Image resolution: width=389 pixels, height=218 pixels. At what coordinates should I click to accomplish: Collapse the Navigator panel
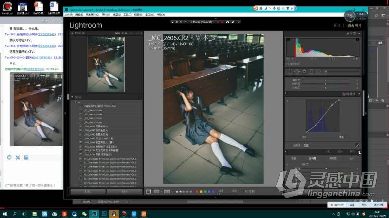click(x=72, y=33)
